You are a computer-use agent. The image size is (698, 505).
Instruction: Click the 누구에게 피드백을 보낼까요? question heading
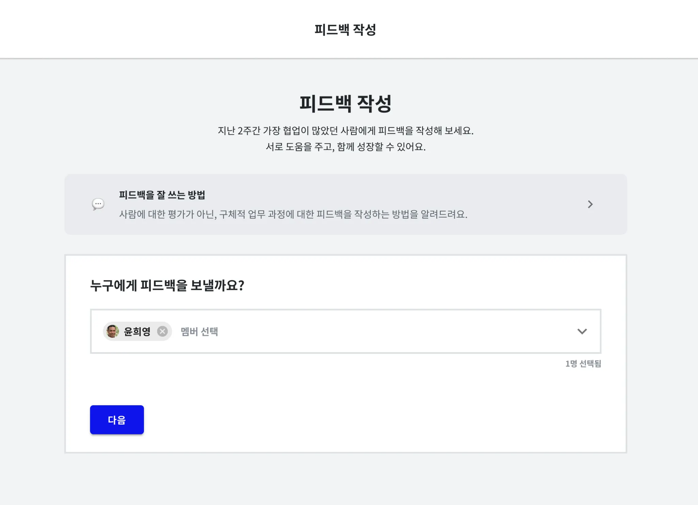[x=167, y=285]
